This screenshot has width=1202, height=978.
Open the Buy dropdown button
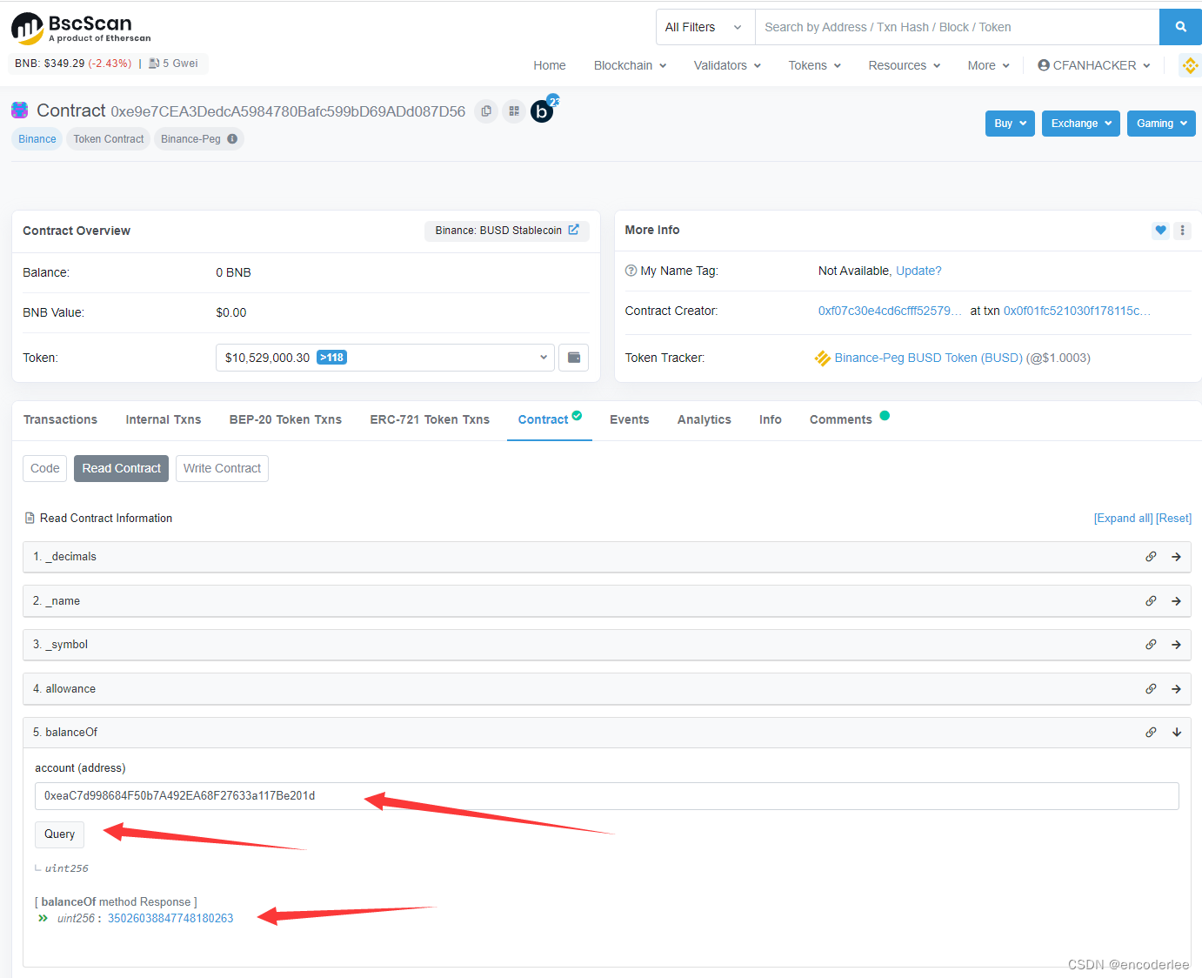[x=1010, y=124]
